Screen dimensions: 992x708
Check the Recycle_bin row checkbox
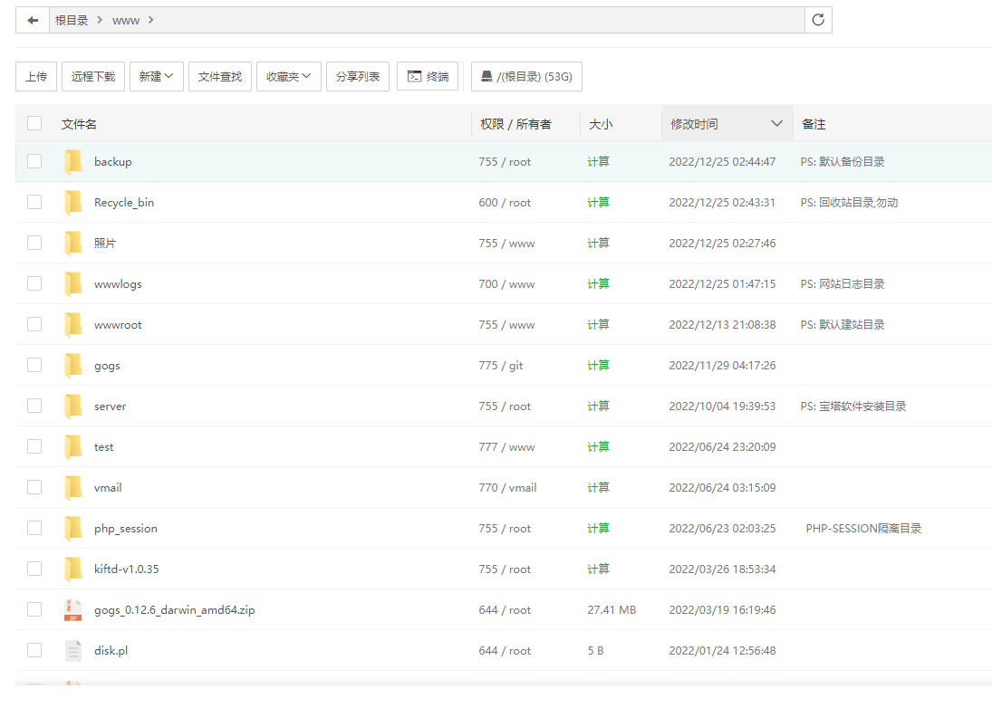pos(34,202)
